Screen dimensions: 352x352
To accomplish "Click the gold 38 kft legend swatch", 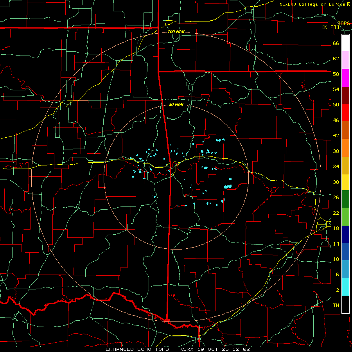I will [x=345, y=165].
